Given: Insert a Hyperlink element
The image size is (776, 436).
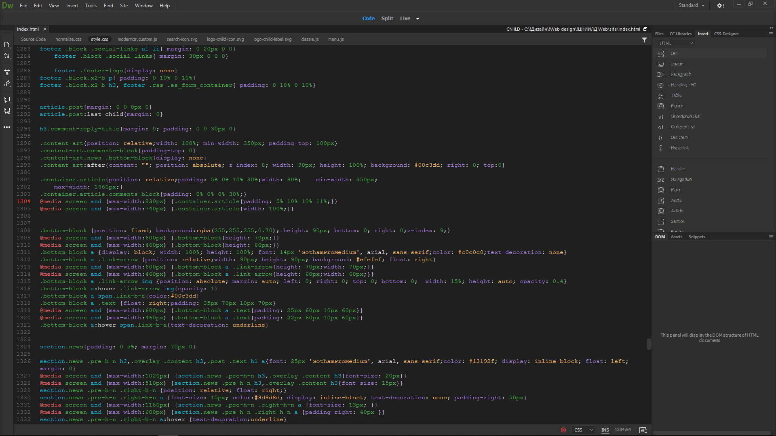Looking at the screenshot, I should point(679,148).
